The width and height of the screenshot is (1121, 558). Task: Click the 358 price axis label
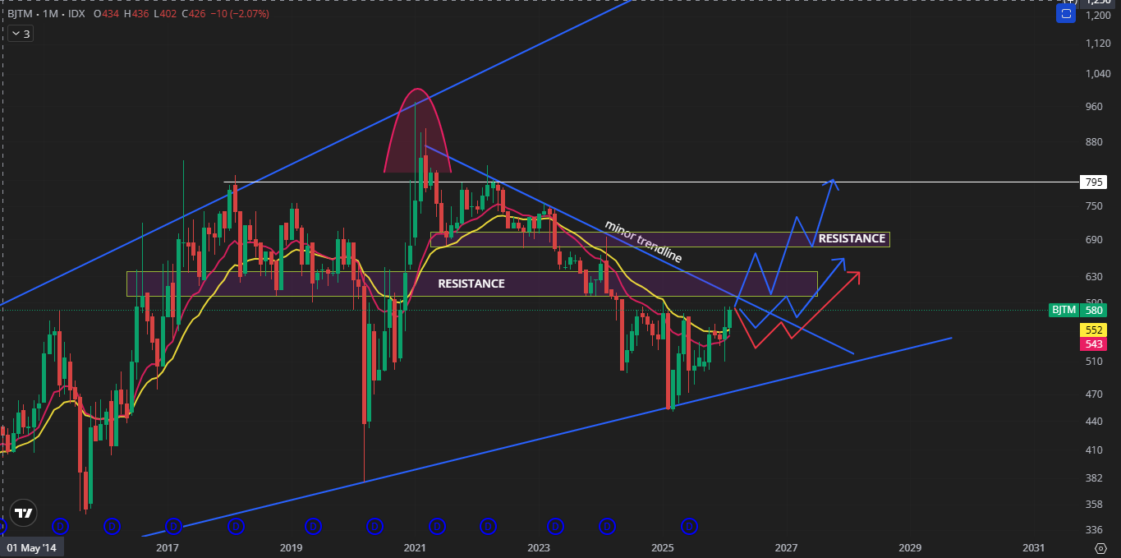click(x=1094, y=505)
